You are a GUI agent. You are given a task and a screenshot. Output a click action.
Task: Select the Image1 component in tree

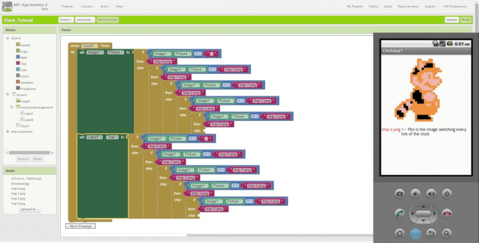[x=23, y=101]
